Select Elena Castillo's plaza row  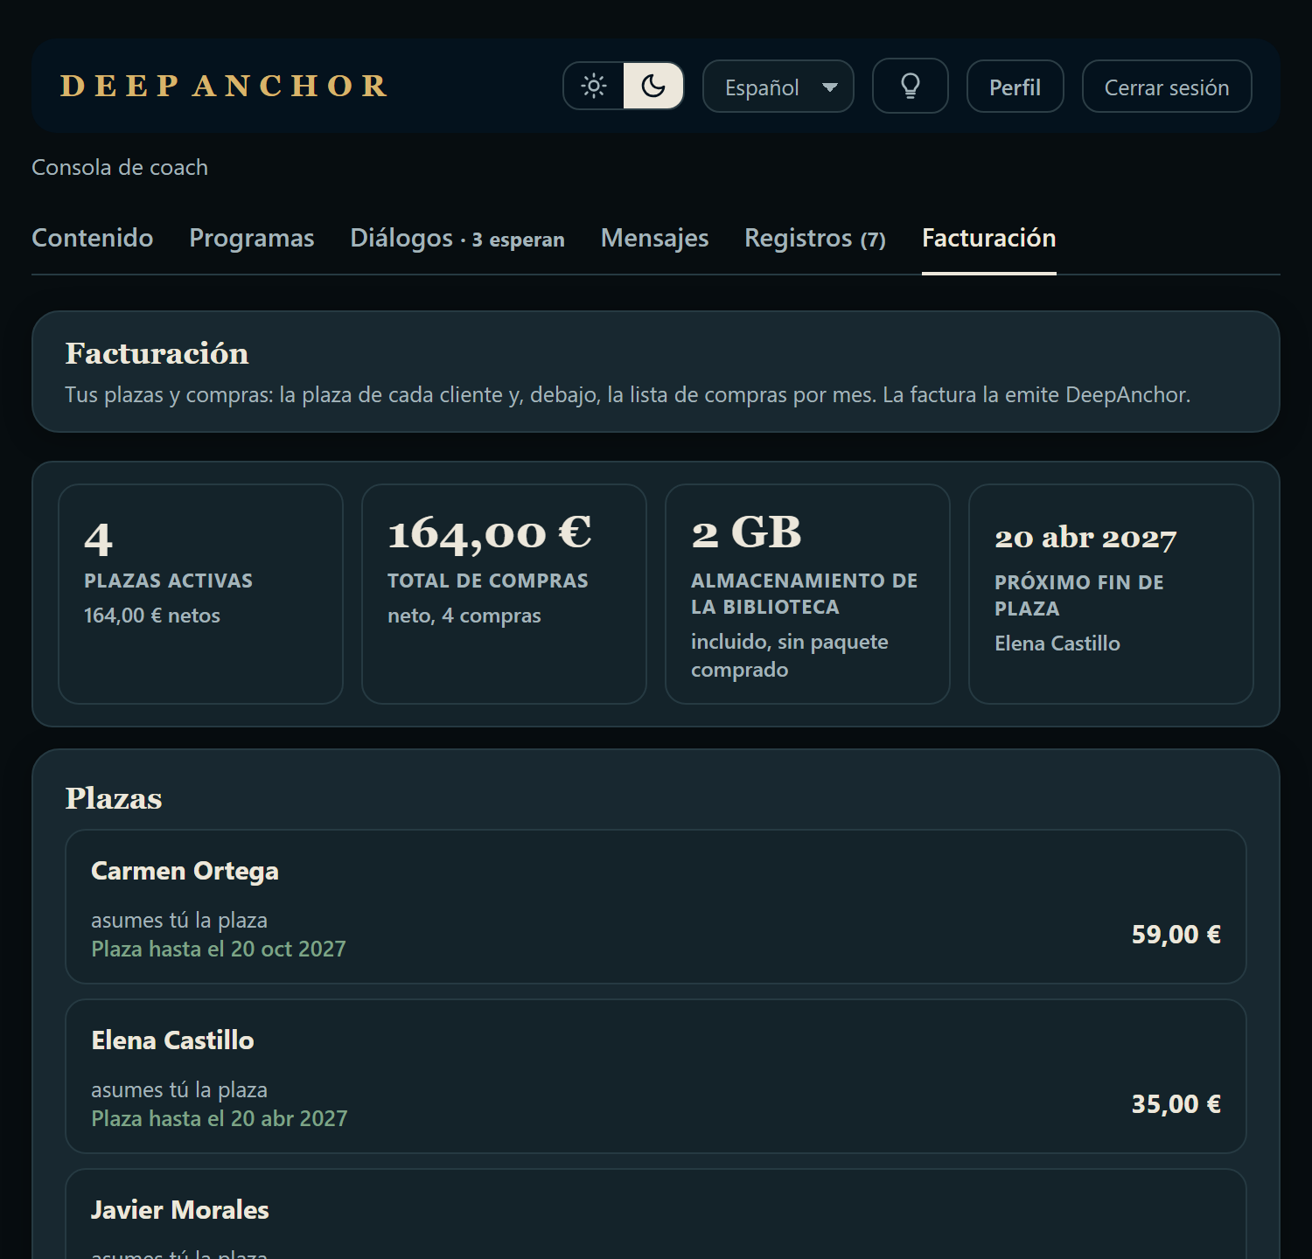[x=656, y=1076]
